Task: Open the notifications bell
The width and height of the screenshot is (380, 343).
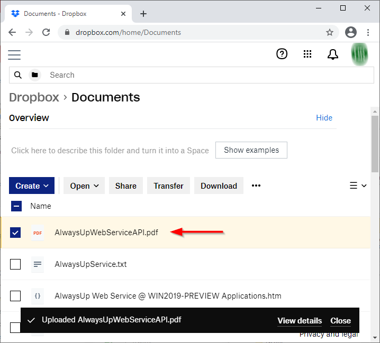Action: click(333, 54)
